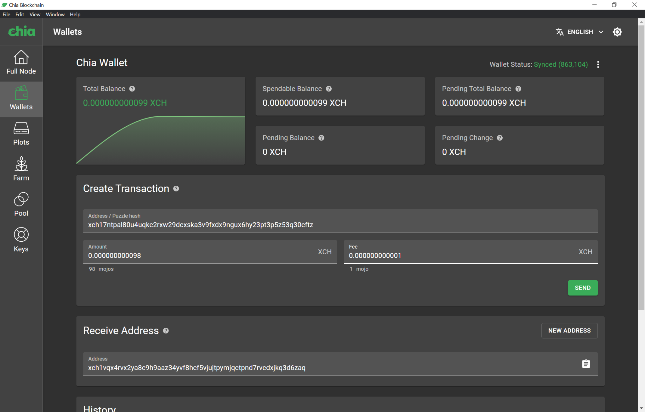Click the chia logo
The width and height of the screenshot is (645, 412).
coord(21,31)
